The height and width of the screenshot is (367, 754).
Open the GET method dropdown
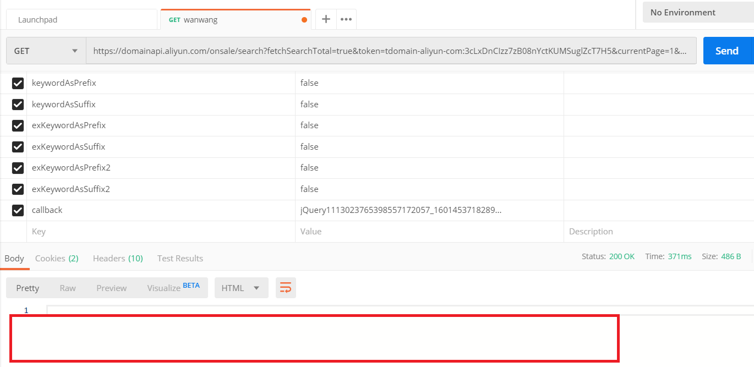tap(46, 51)
